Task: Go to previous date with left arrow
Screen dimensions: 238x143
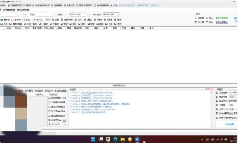Action: click(x=66, y=15)
